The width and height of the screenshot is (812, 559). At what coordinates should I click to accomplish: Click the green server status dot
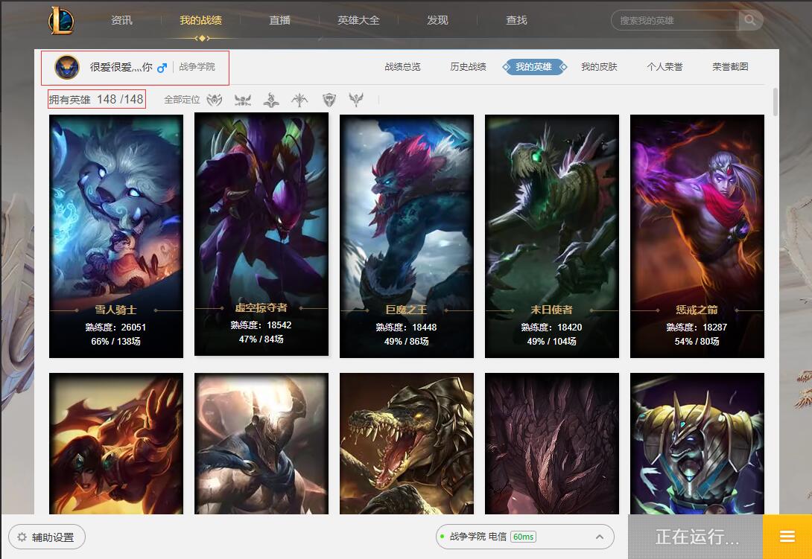(x=443, y=537)
